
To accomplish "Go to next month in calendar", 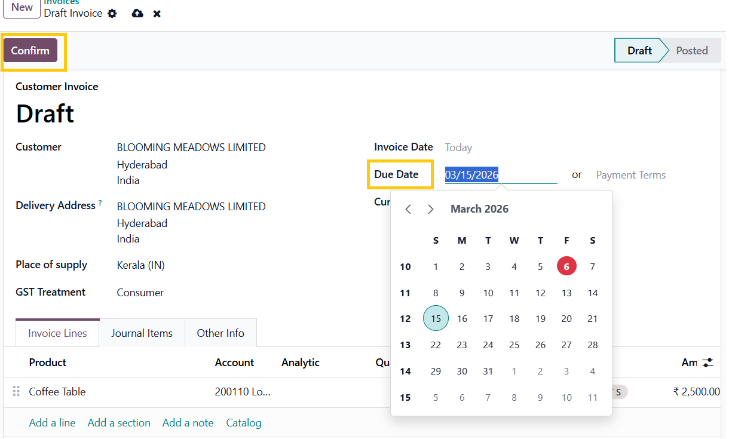I will click(x=430, y=209).
